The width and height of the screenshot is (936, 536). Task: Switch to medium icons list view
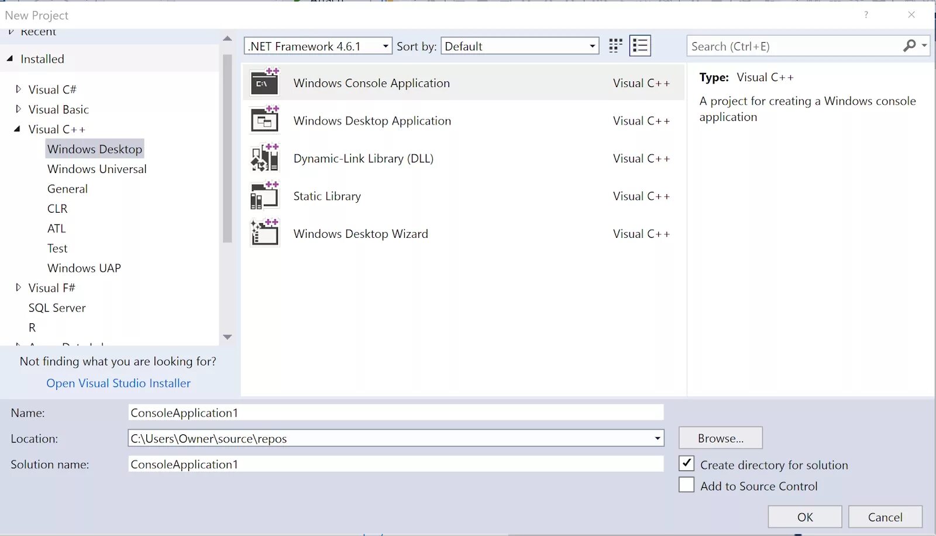coord(640,46)
